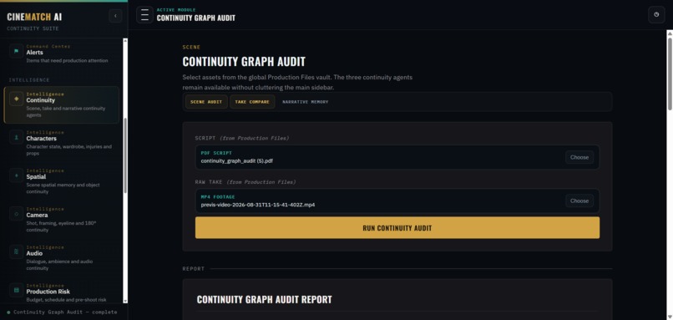Open the Camera intelligence module
673x320 pixels.
[x=62, y=220]
